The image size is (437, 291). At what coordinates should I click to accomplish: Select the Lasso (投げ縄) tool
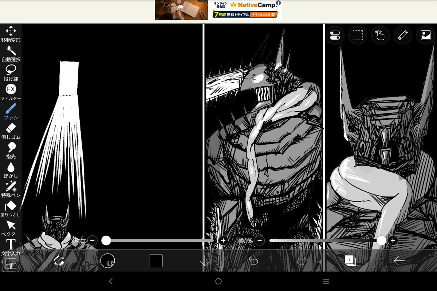pos(11,73)
